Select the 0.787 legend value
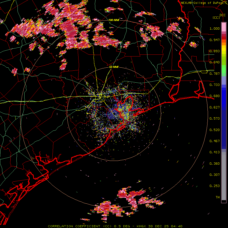228x228 pixels. point(215,73)
